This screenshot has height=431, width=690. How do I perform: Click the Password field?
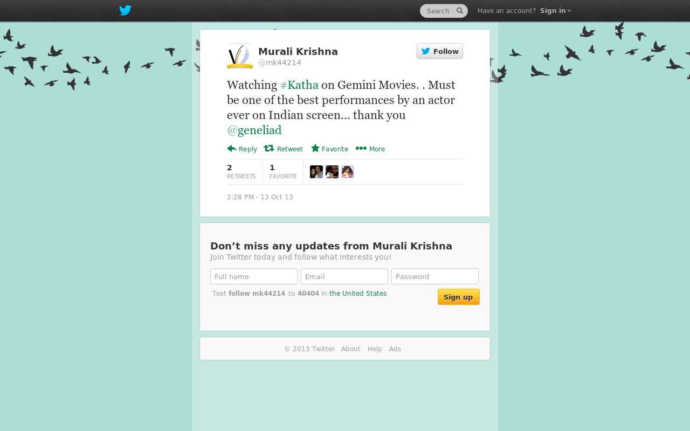pyautogui.click(x=435, y=276)
